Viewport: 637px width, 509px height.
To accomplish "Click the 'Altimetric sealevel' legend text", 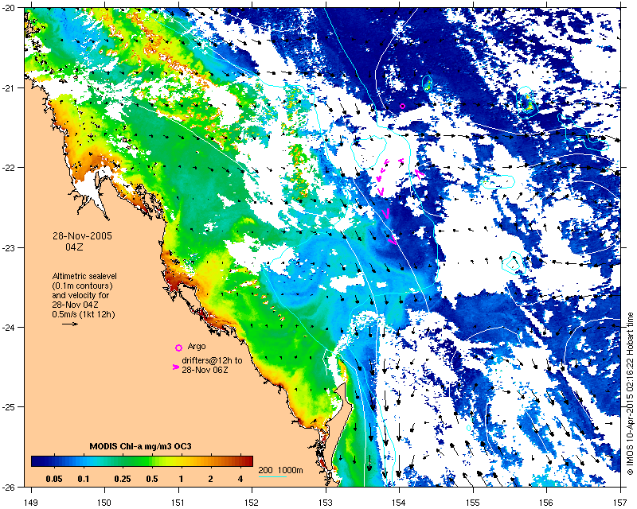I will click(84, 276).
